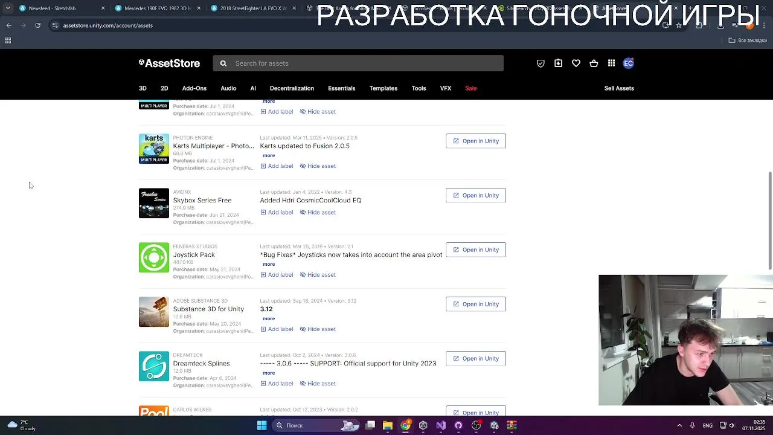Expand 'more' under Joystick Pack notes
This screenshot has height=435, width=773.
[x=269, y=264]
